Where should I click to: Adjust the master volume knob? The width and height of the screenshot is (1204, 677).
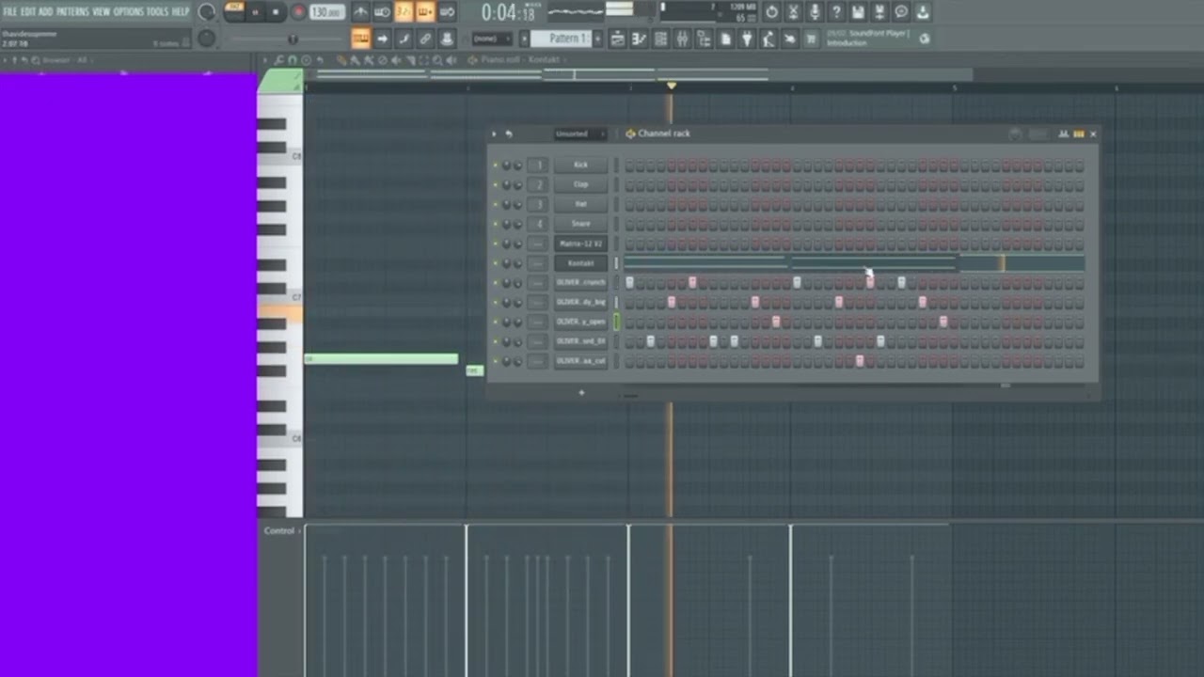click(x=206, y=11)
